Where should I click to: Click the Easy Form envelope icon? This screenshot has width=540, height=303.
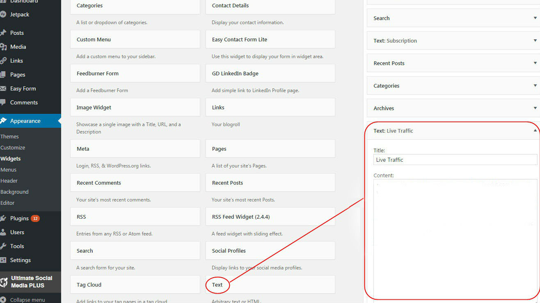[3, 88]
